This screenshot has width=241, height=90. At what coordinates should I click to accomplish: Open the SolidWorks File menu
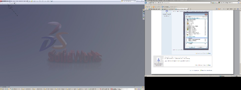pos(11,1)
